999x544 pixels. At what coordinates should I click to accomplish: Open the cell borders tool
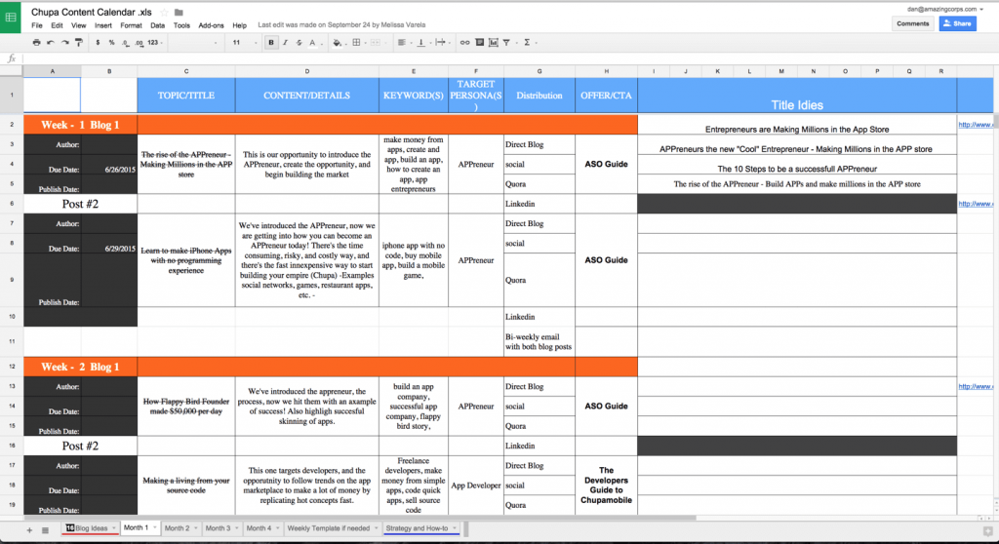(356, 43)
